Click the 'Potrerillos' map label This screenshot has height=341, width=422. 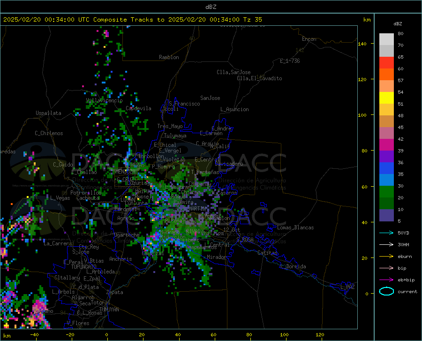point(86,193)
